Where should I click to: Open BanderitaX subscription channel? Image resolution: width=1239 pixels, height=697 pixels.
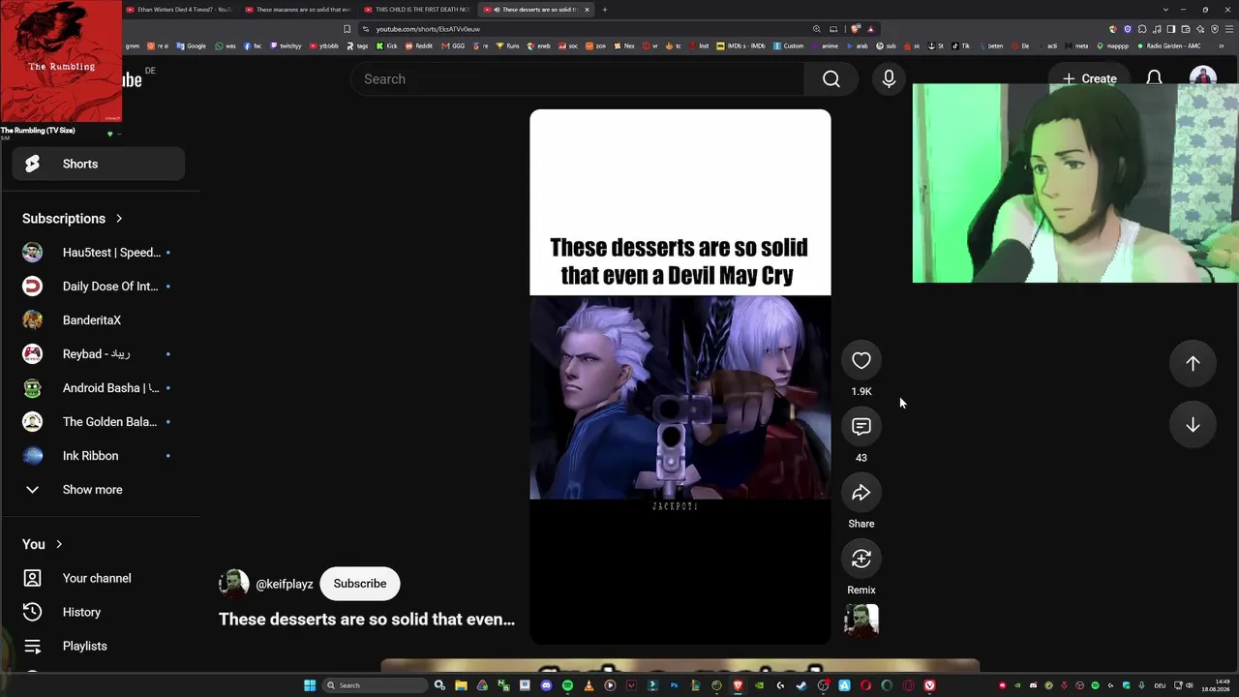pyautogui.click(x=98, y=320)
